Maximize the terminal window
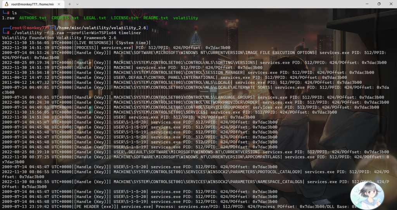Viewport: 397px width, 210px height. point(379,4)
